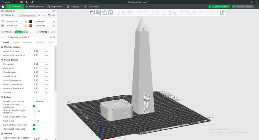The width and height of the screenshot is (259, 140).
Task: Add a new plate via toolbar icon
Action: [x=99, y=12]
